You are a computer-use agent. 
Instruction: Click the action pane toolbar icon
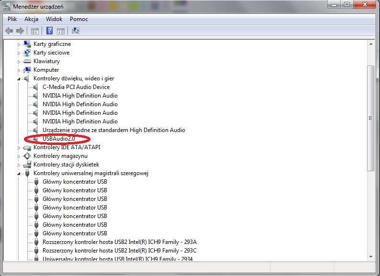(x=61, y=31)
